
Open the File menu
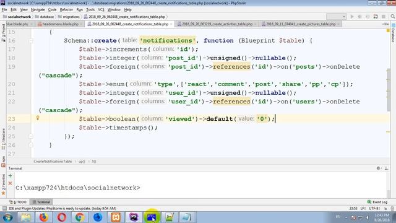pos(4,10)
